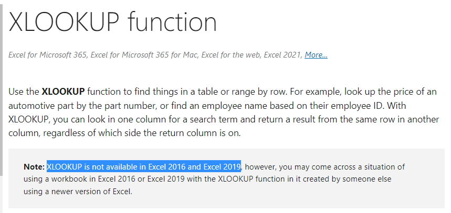Click the blue highlighted sentence in the note
Viewport: 451px width, 213px height.
143,167
